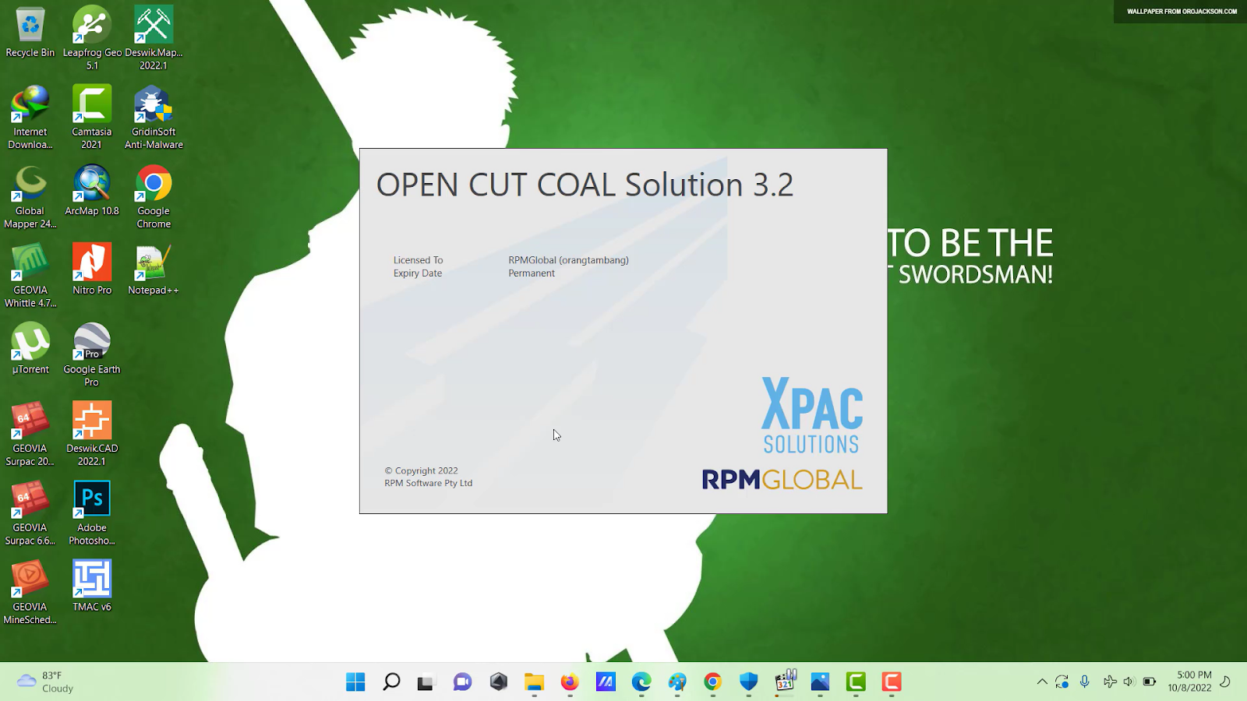Viewport: 1247px width, 701px height.
Task: Click the RPM Software Pty Ltd text
Action: (428, 483)
